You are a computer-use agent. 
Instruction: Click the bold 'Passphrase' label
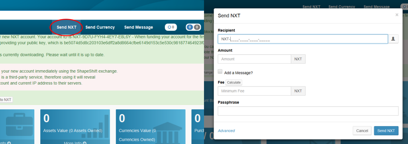(x=228, y=103)
